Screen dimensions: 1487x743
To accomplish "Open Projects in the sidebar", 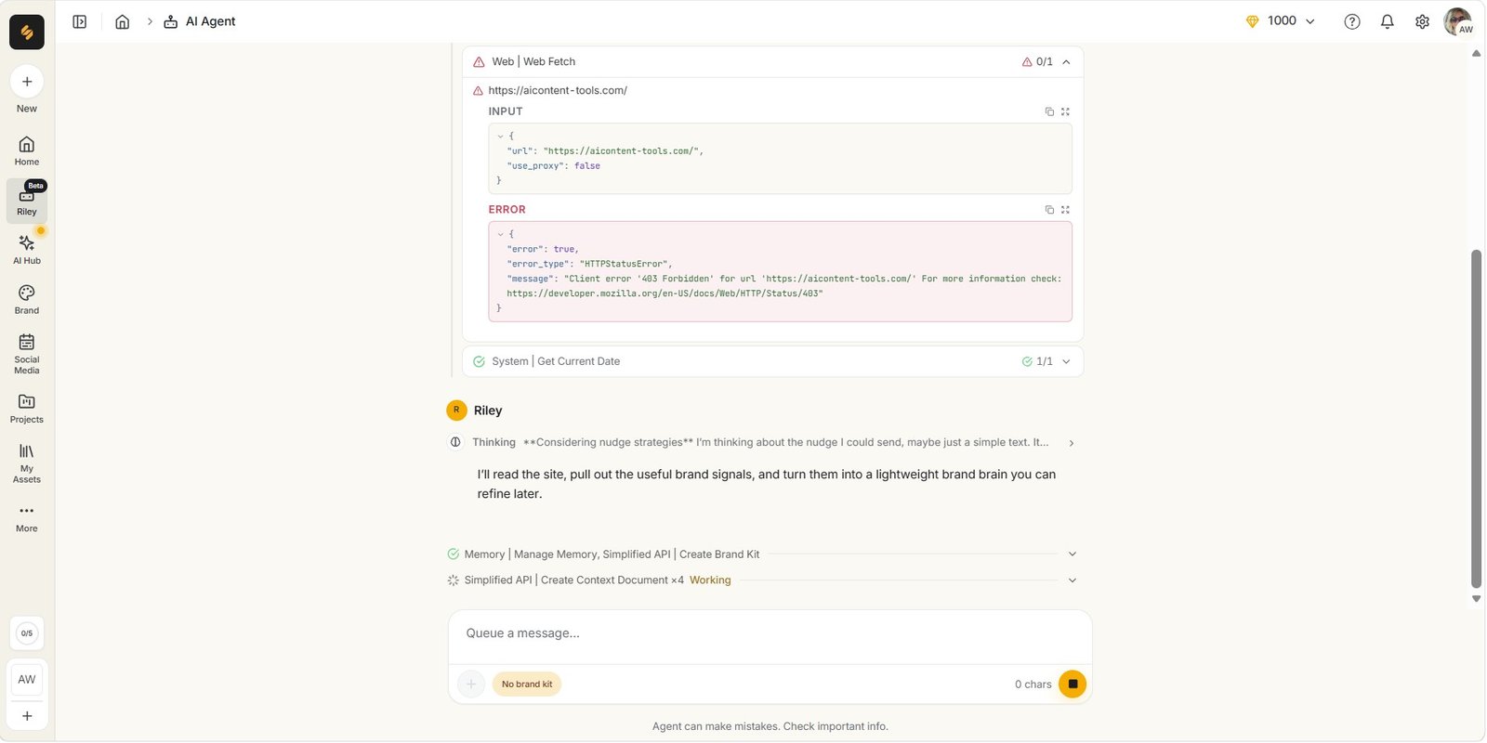I will click(x=27, y=409).
